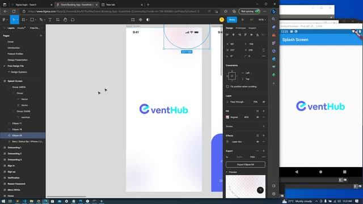Select the Move tool
Image resolution: width=363 pixels, height=204 pixels.
tap(14, 20)
